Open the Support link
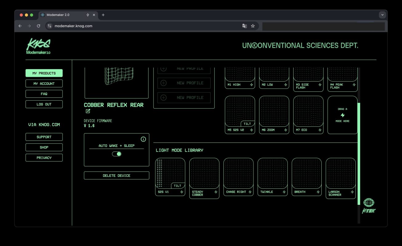This screenshot has width=402, height=246. 44,137
